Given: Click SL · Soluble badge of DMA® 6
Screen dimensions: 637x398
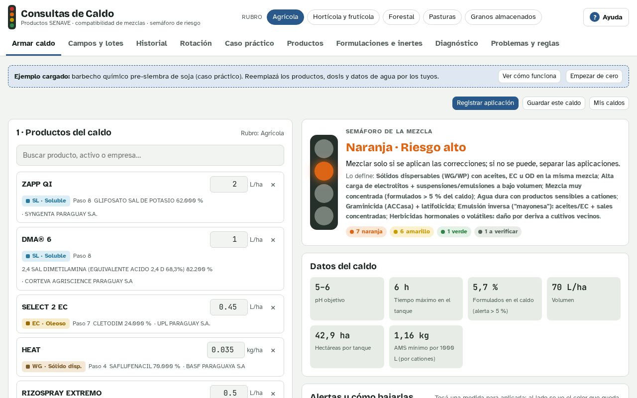Looking at the screenshot, I should (46, 256).
